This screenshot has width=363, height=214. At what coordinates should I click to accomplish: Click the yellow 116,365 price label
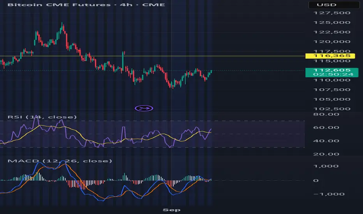pos(330,56)
